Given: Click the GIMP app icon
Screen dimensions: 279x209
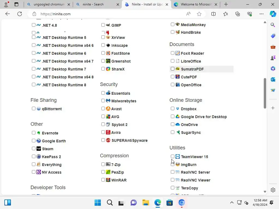Looking at the screenshot, I should (108, 25).
